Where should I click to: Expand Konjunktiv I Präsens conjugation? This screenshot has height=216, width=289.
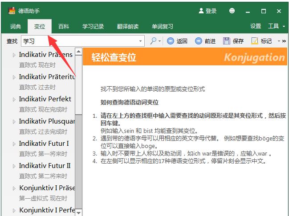pos(14,188)
